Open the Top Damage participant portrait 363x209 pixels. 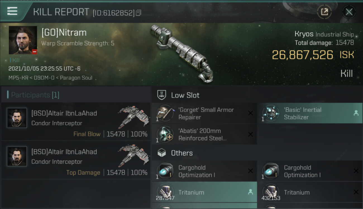coord(17,156)
